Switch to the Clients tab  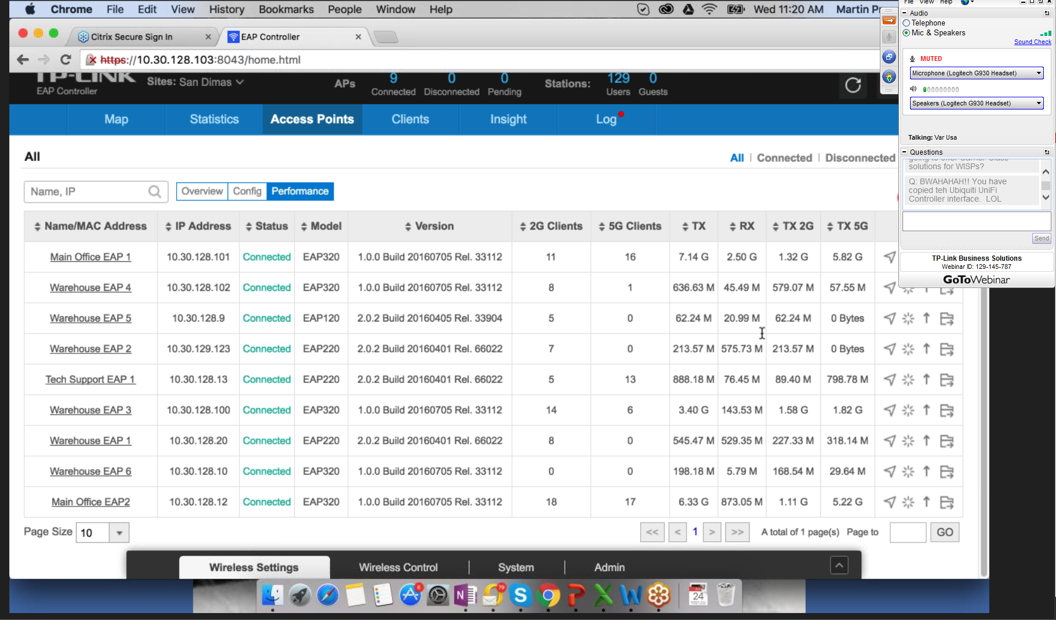coord(410,119)
